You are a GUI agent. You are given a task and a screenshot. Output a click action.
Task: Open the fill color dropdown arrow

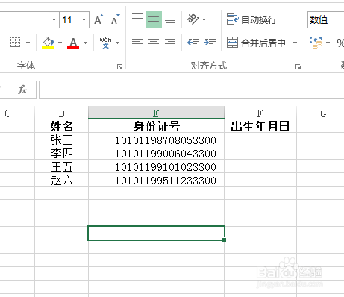pyautogui.click(x=60, y=43)
